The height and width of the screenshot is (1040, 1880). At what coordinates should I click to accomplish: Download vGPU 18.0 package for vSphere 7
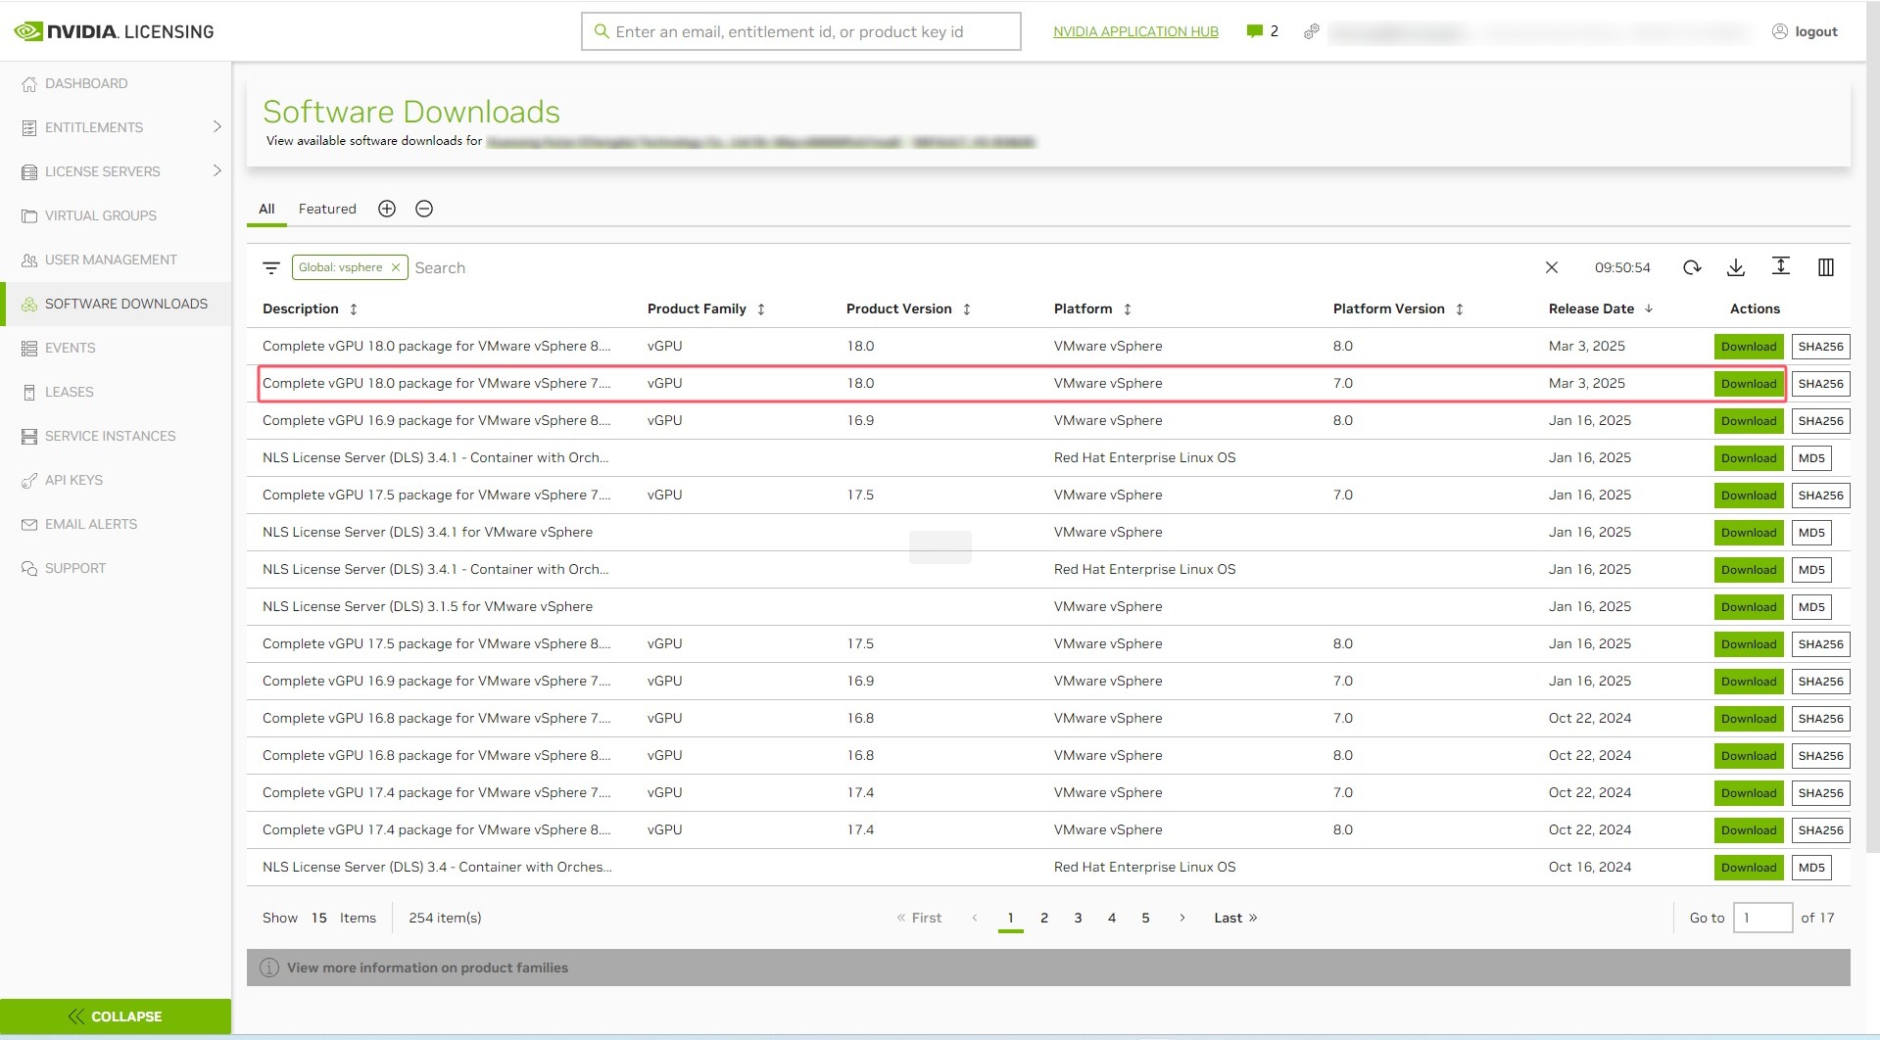coord(1749,384)
